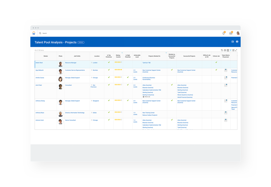
Task: Click the user profile photo in the top bar
Action: pyautogui.click(x=238, y=33)
